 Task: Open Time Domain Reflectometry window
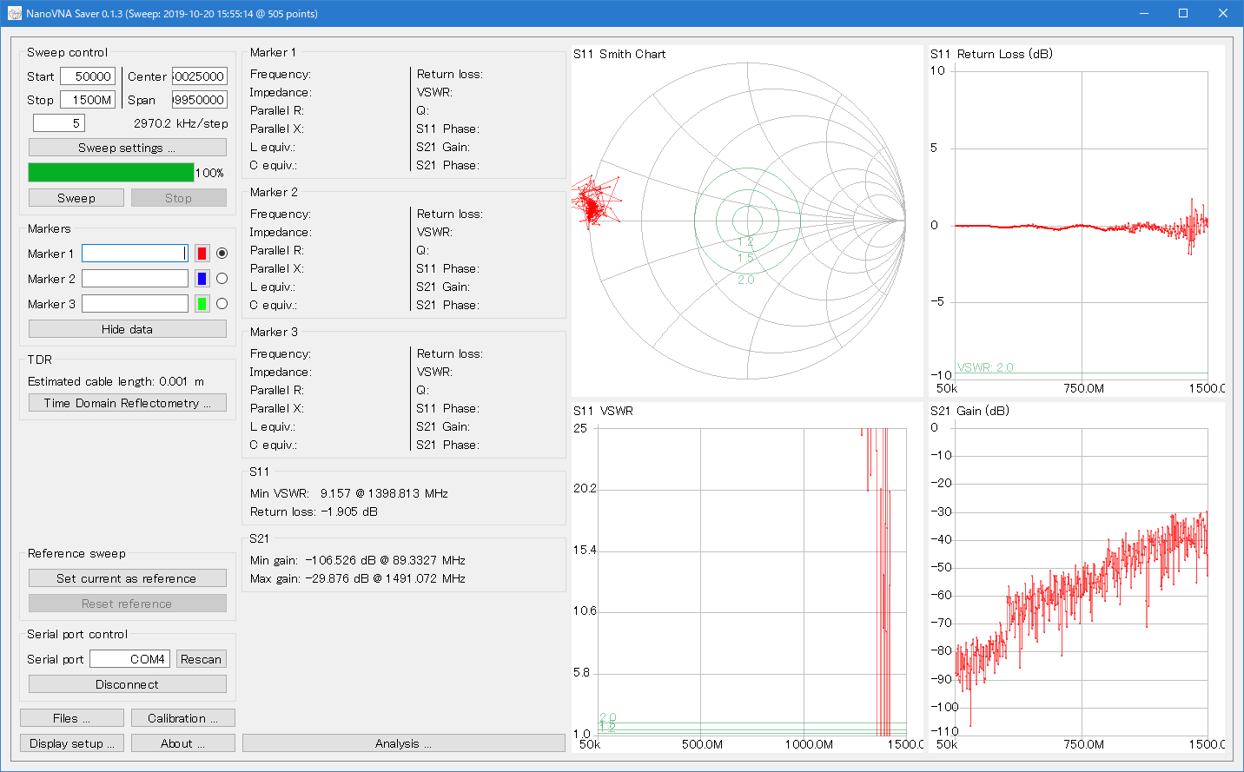coord(128,403)
